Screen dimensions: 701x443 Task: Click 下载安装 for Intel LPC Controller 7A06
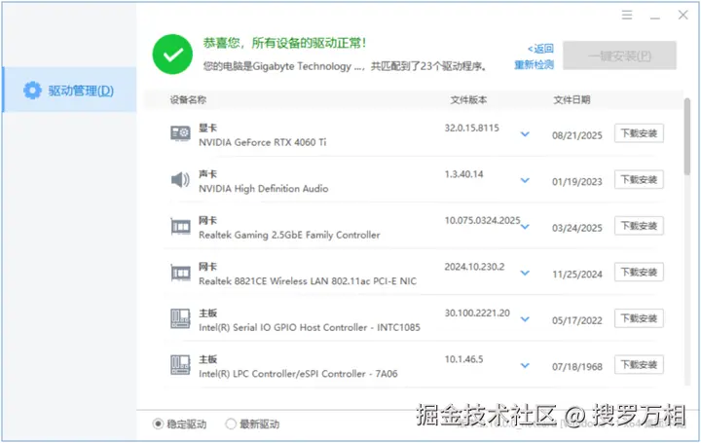[639, 365]
